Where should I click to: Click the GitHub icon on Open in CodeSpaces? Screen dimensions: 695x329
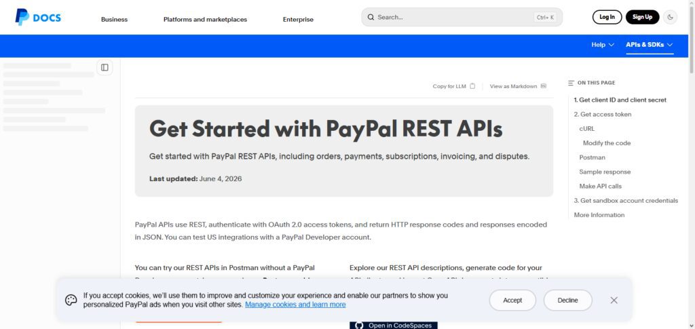(359, 326)
